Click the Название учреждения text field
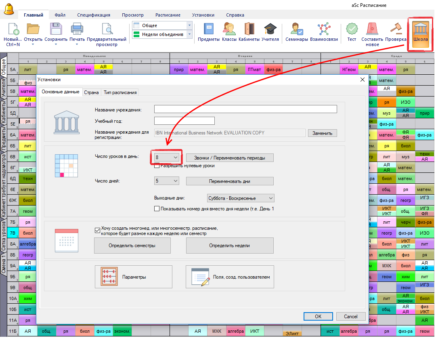This screenshot has width=436, height=338. tap(245, 109)
